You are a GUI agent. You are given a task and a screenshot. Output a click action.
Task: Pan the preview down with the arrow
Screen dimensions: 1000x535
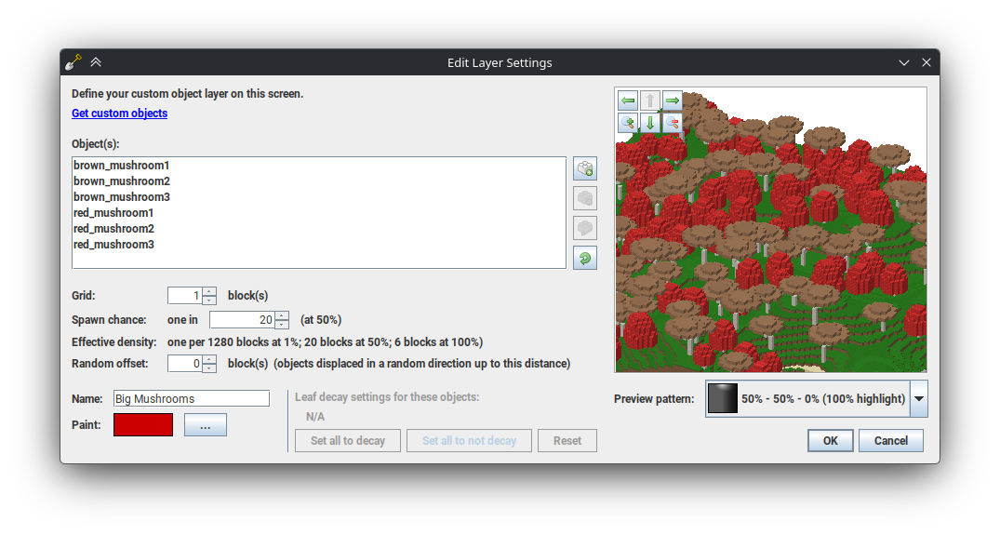click(x=650, y=123)
